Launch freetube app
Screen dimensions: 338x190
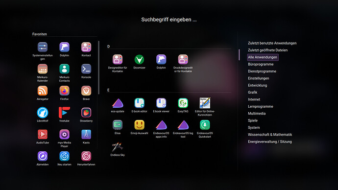[64, 113]
